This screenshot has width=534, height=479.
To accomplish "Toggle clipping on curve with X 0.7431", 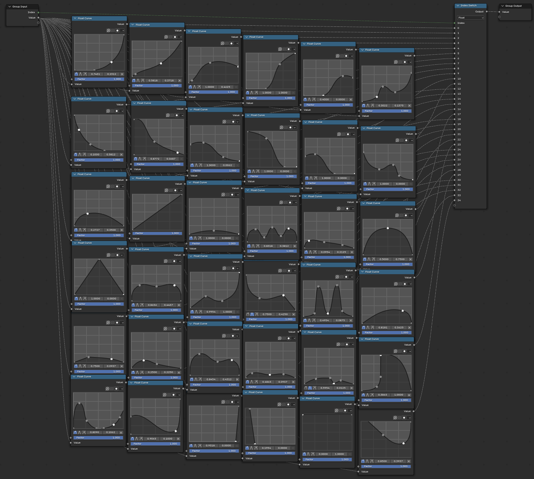I will point(117,30).
